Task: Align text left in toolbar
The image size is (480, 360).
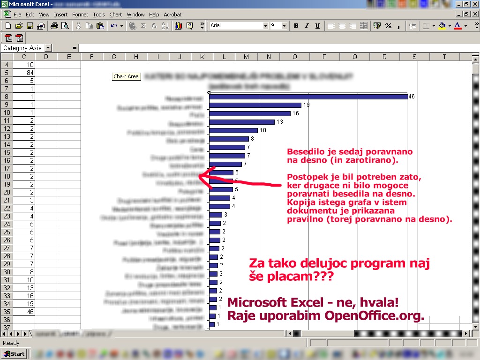Action: [330, 26]
